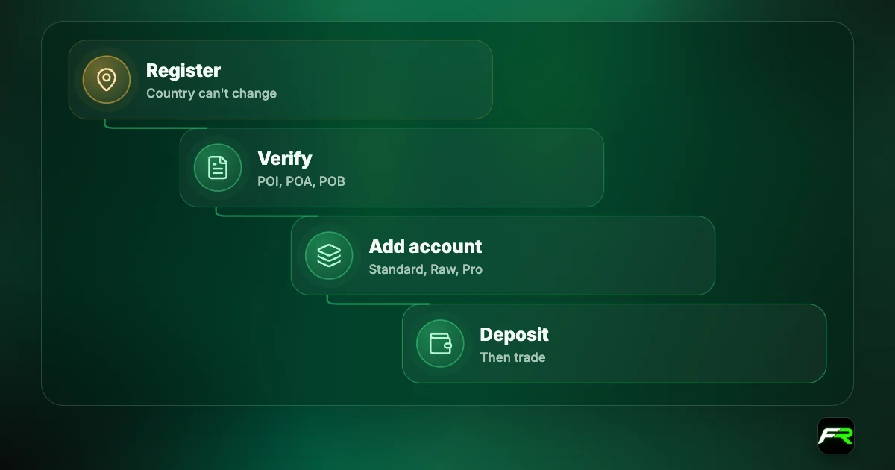Screen dimensions: 895x470
Task: Click the FR logo badge
Action: tap(835, 436)
